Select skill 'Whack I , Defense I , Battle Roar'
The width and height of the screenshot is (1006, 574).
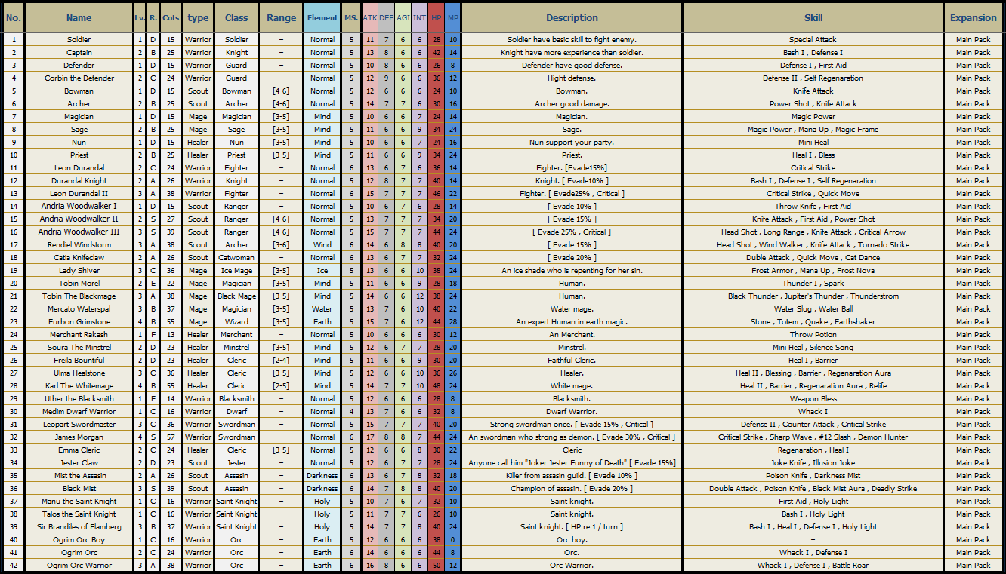click(813, 566)
